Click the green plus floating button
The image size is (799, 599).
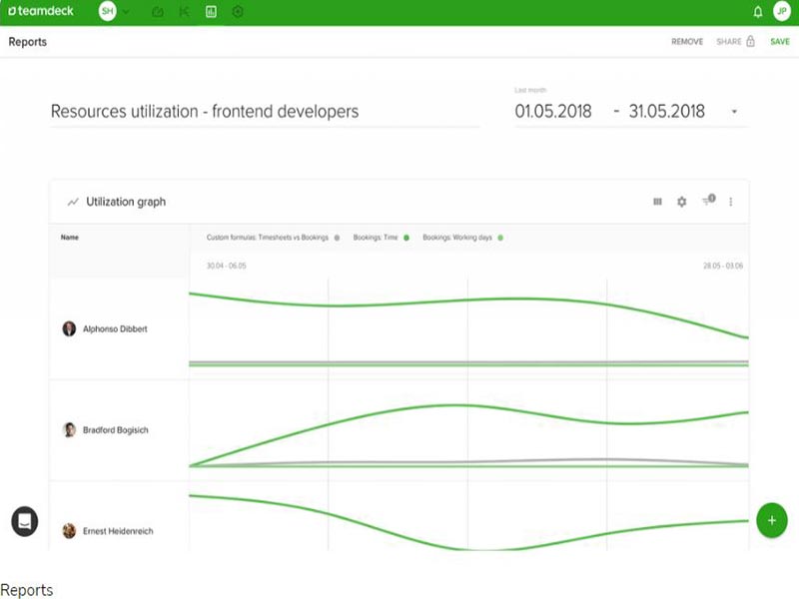(771, 520)
